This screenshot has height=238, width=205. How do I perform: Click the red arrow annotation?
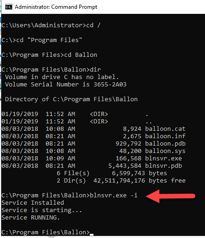pos(170,196)
